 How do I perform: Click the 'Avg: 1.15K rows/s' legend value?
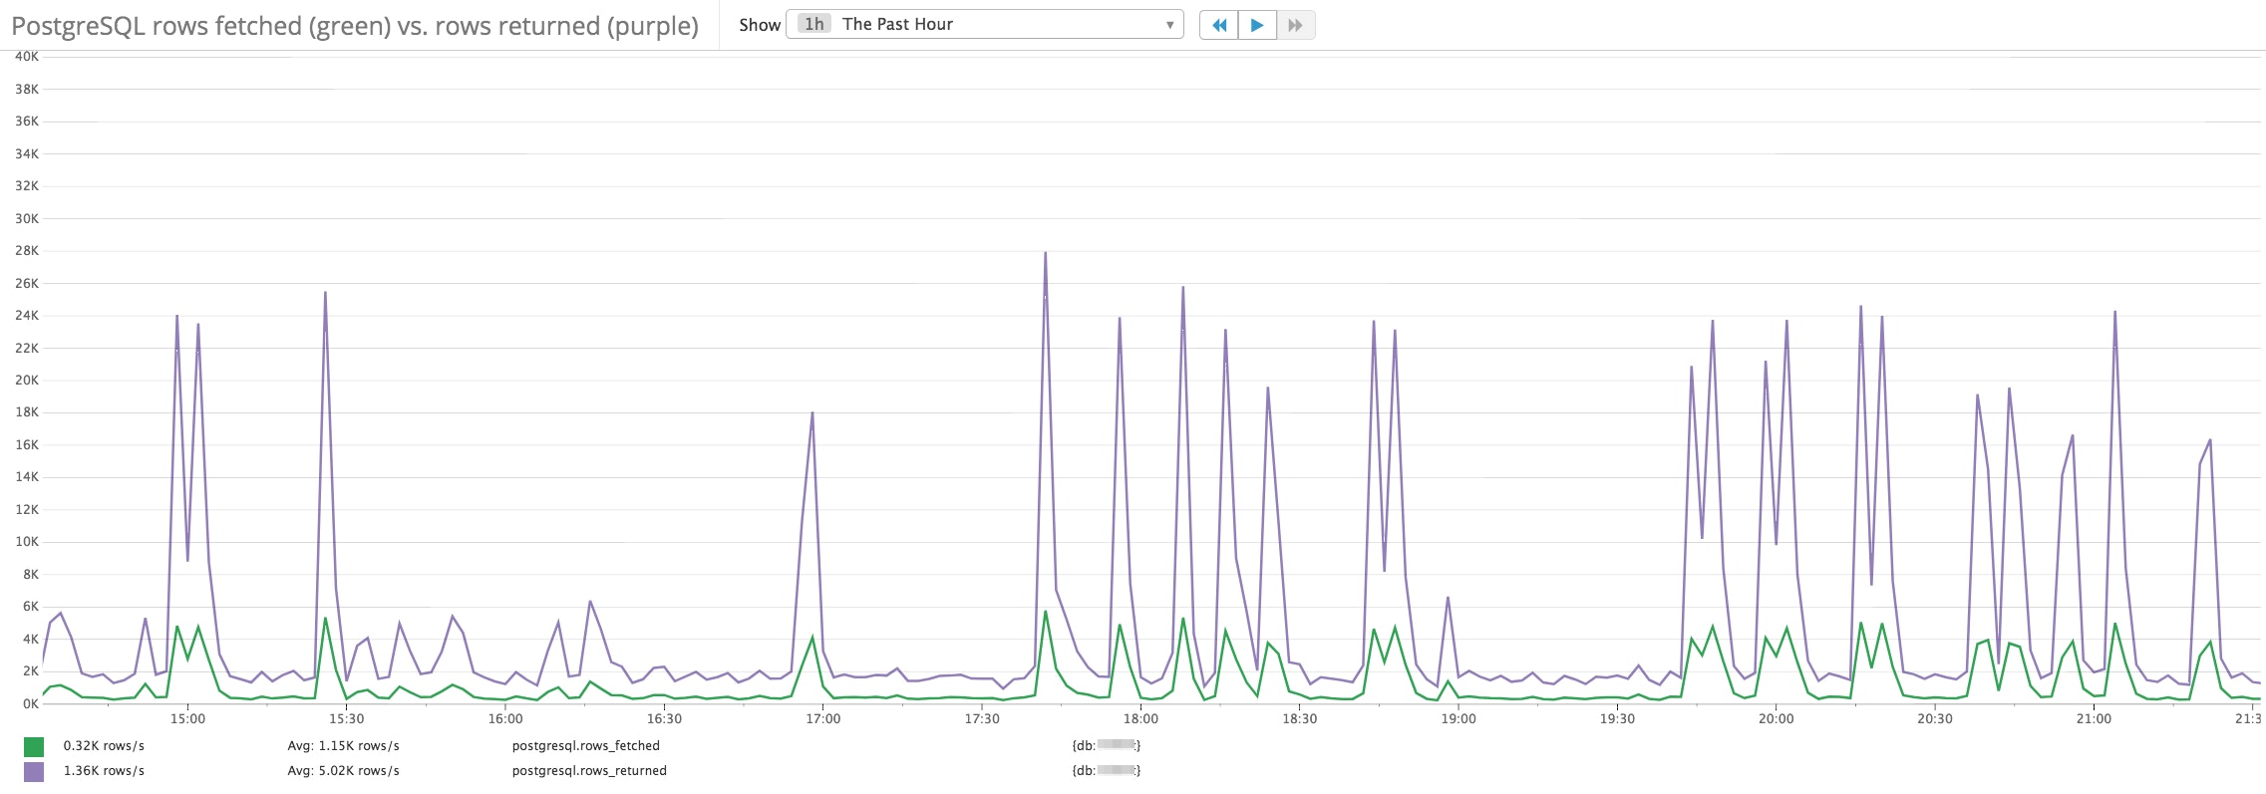pos(343,746)
